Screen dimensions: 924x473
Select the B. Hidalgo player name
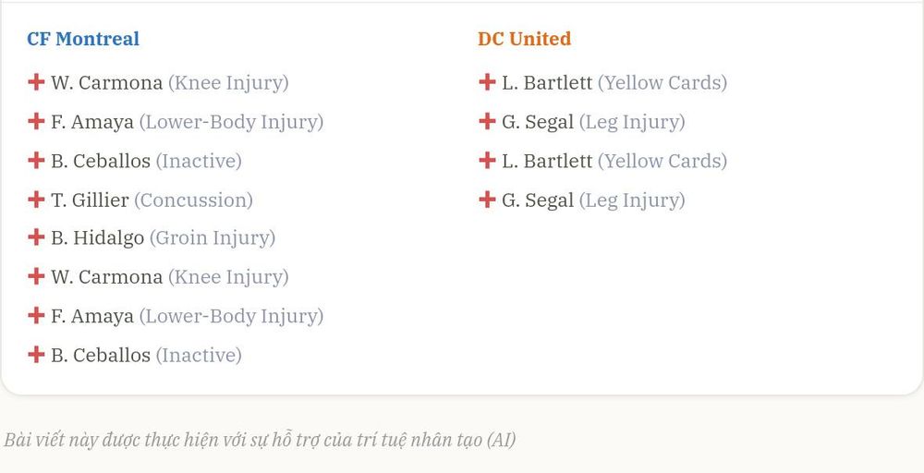[x=97, y=238]
